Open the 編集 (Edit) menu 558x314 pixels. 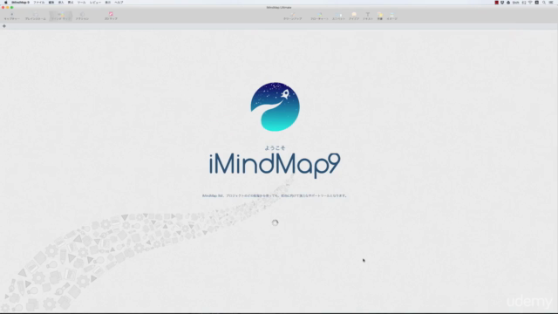51,2
